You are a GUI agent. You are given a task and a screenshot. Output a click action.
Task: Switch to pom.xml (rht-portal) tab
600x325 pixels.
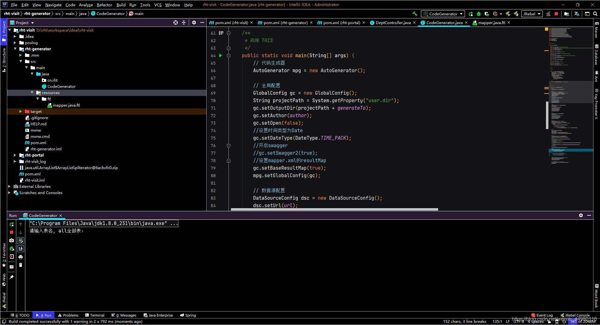[342, 22]
